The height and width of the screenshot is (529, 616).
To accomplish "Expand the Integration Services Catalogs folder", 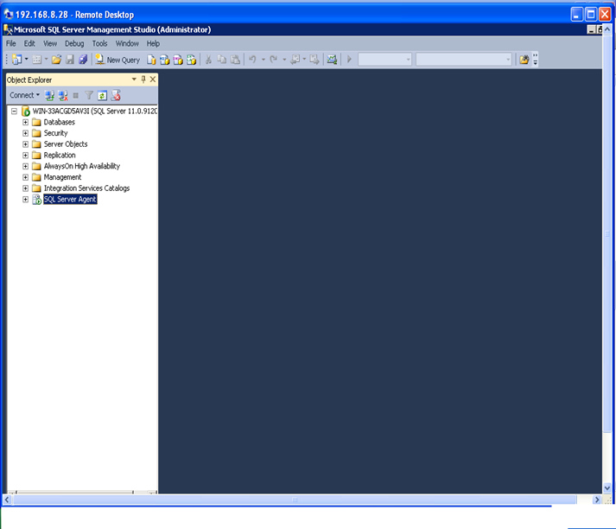I will point(26,188).
